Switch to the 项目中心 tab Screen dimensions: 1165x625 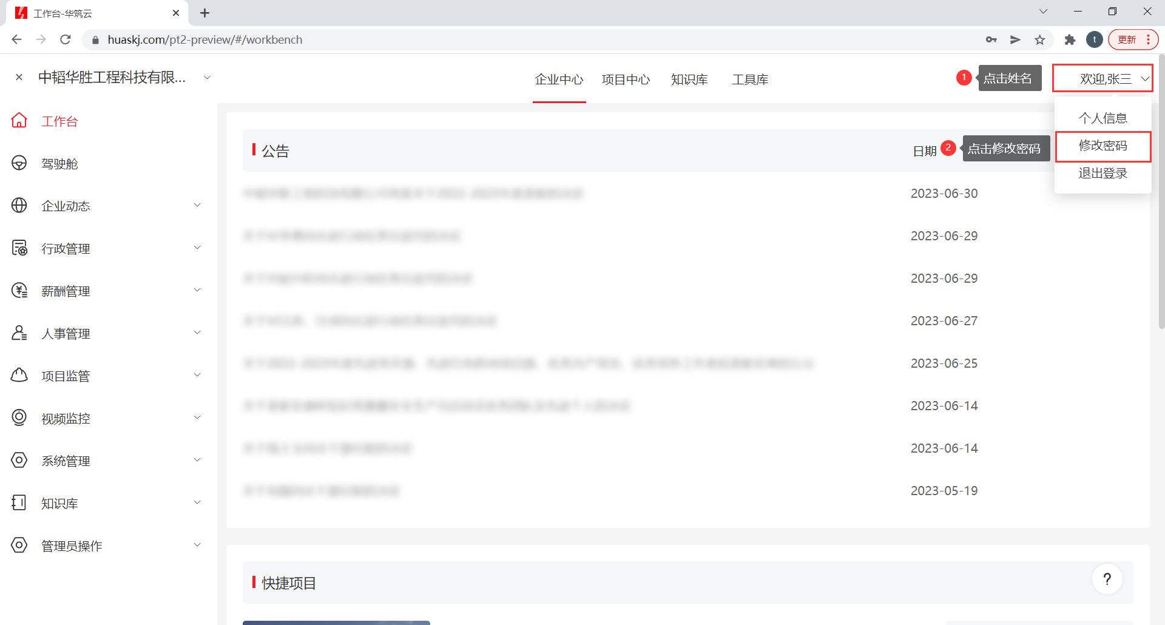pos(626,79)
